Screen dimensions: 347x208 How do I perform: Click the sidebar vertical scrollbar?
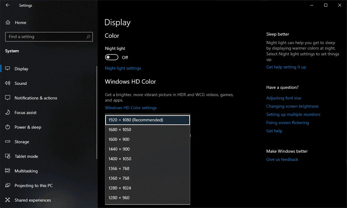click(x=97, y=112)
